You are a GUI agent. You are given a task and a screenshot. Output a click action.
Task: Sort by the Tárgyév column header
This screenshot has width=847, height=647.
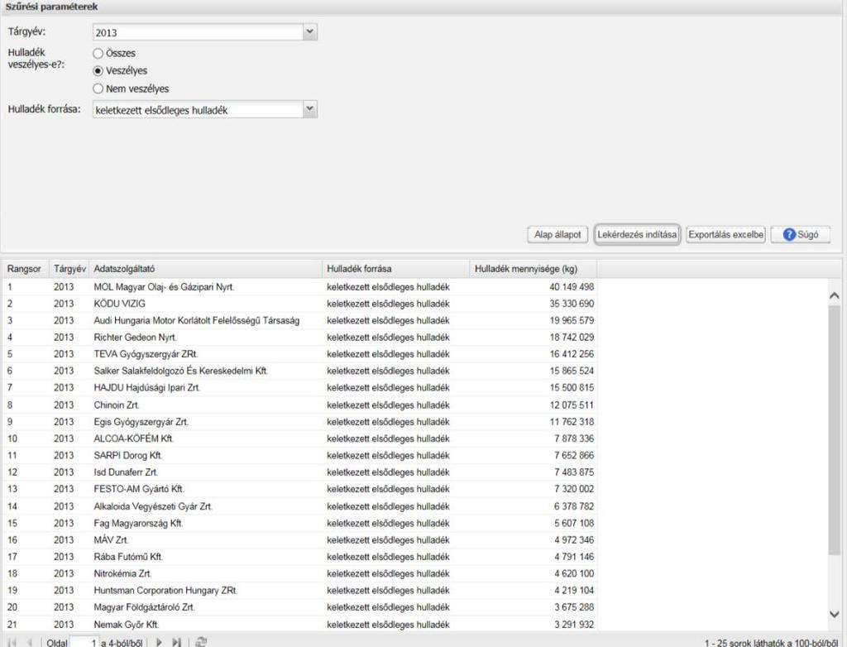[x=69, y=269]
